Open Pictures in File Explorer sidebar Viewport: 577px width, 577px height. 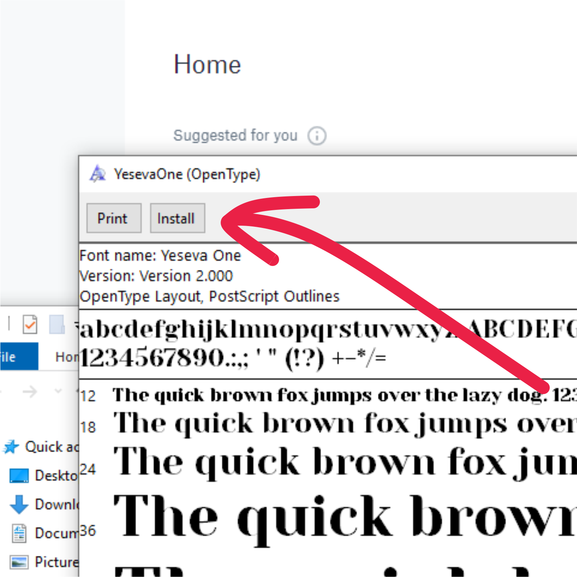(x=43, y=562)
